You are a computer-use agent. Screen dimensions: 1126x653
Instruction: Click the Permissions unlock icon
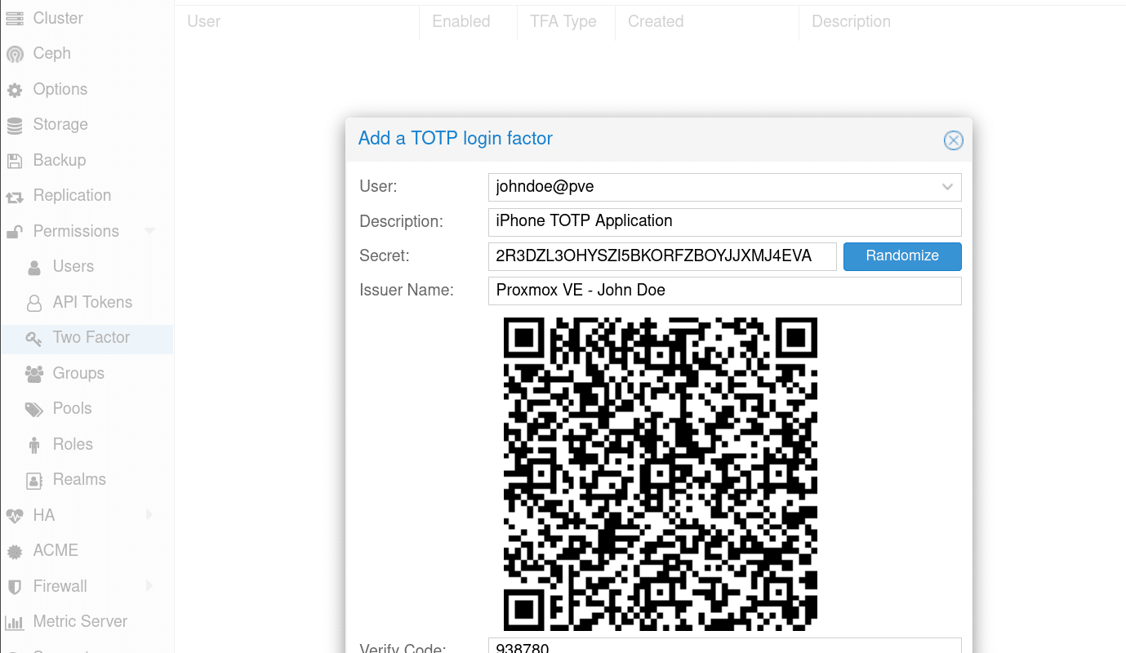[x=15, y=232]
